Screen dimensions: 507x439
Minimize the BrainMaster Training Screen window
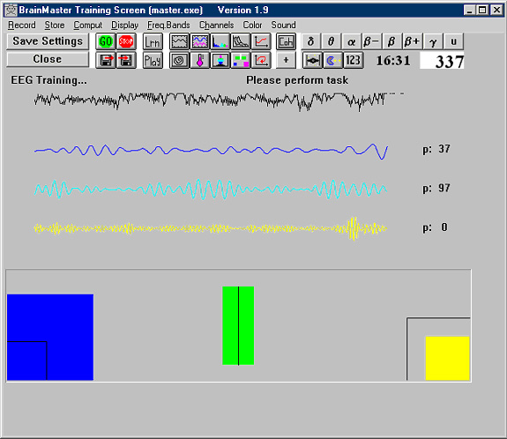click(x=469, y=10)
